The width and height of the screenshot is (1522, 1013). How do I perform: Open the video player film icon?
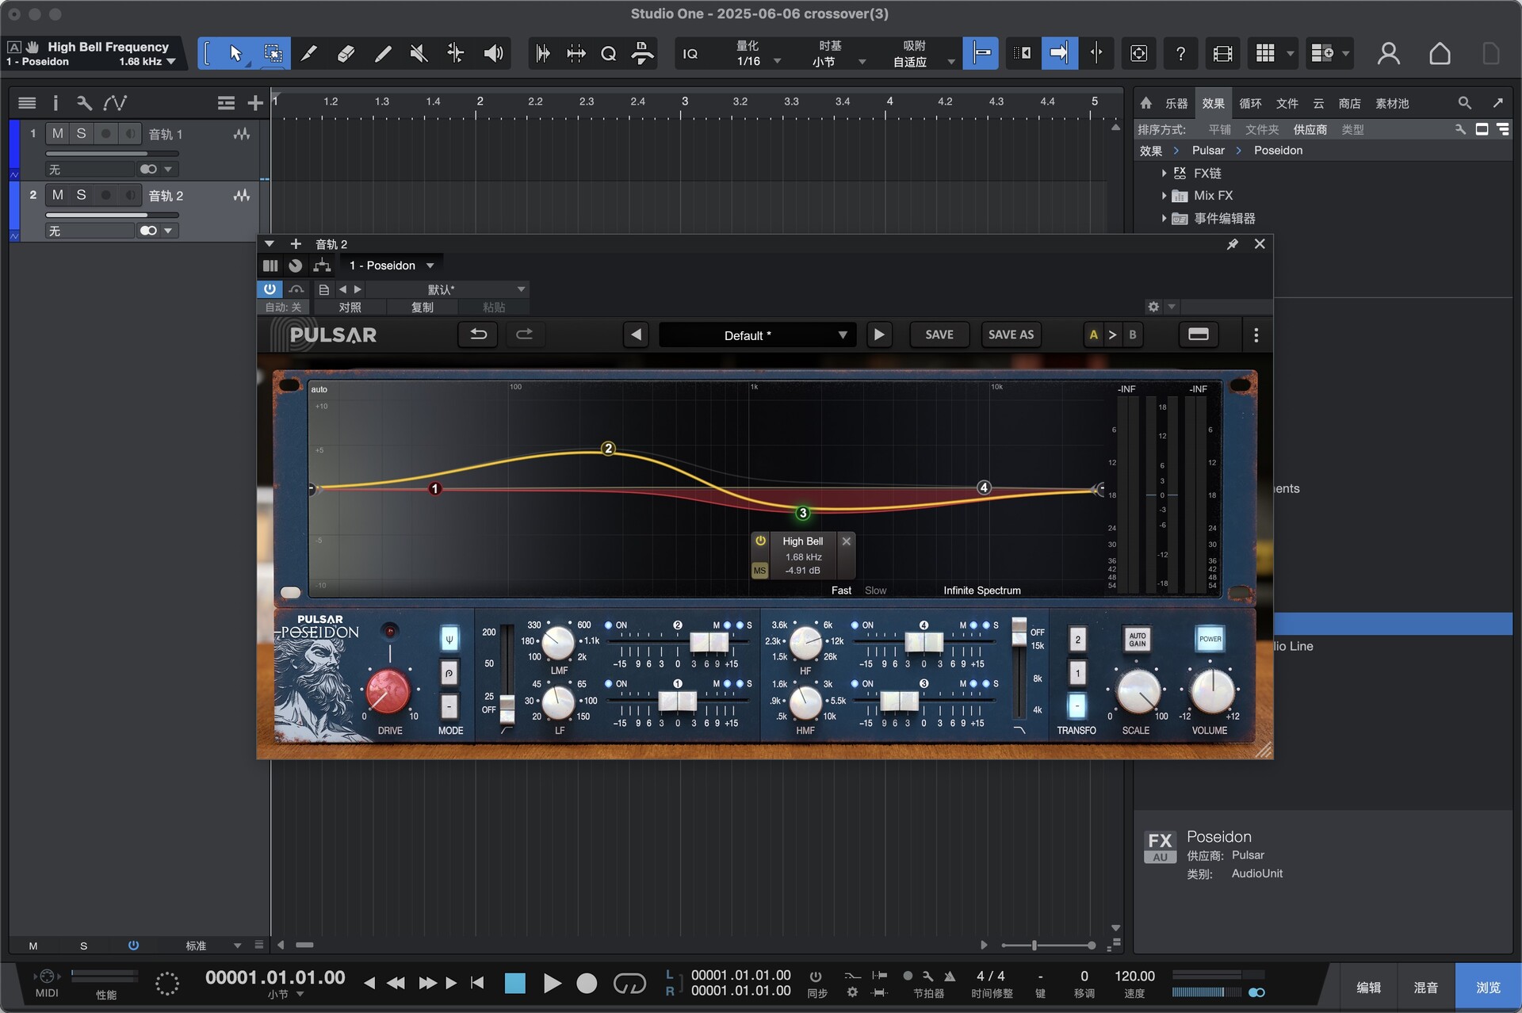click(x=1222, y=53)
